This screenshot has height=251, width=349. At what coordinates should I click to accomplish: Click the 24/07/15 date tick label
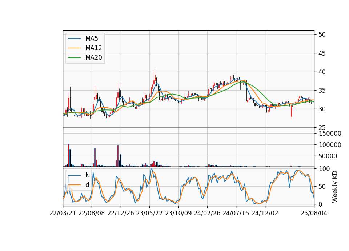236,213
